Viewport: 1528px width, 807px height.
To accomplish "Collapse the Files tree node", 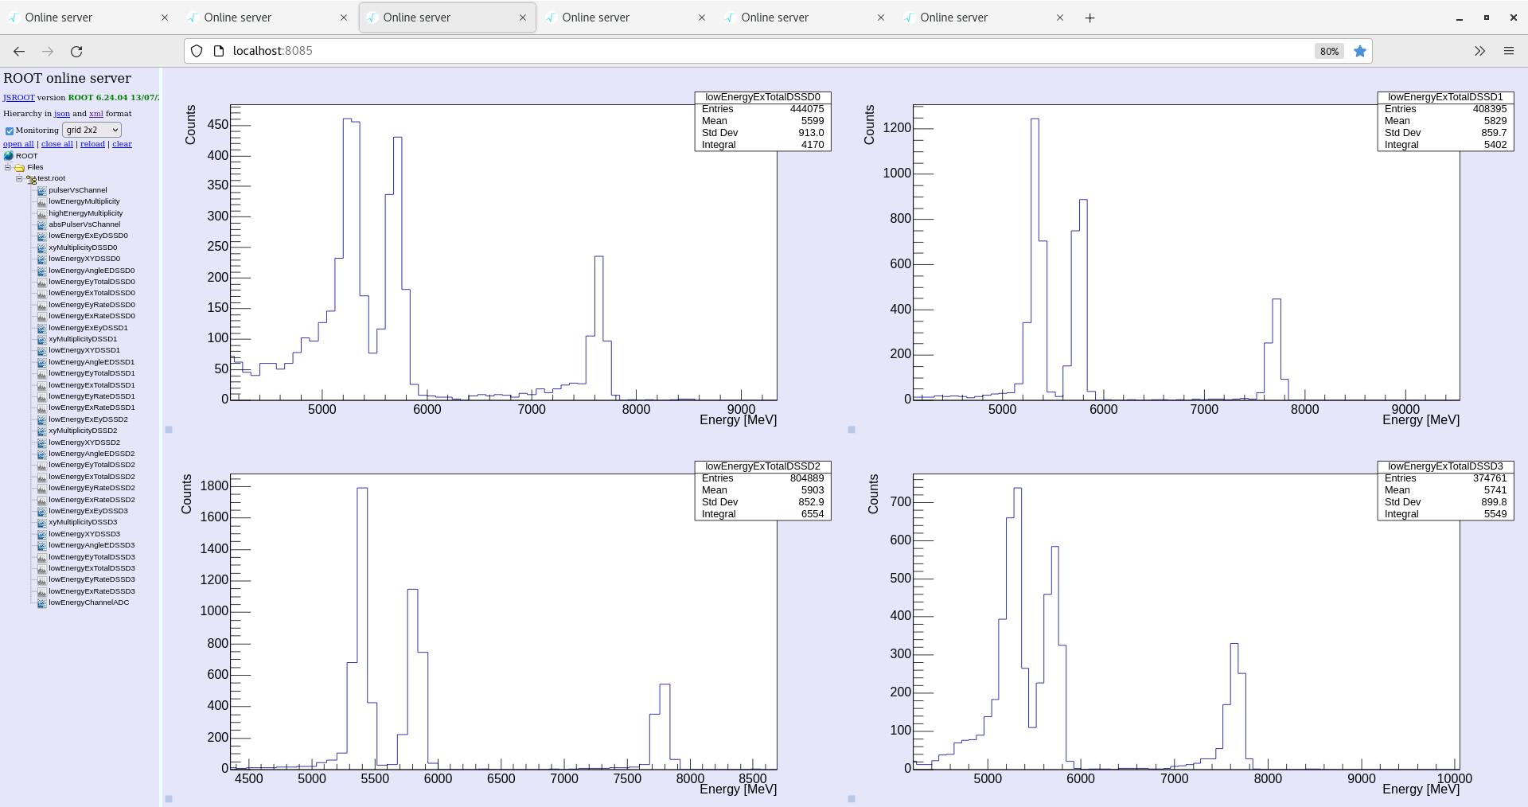I will coord(8,167).
